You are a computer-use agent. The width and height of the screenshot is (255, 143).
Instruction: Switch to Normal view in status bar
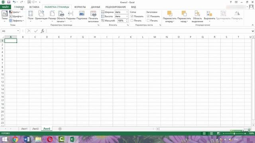(204, 133)
